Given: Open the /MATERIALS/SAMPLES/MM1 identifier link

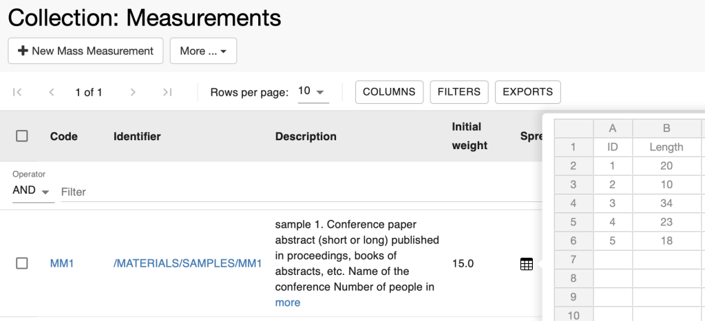Looking at the screenshot, I should (187, 263).
